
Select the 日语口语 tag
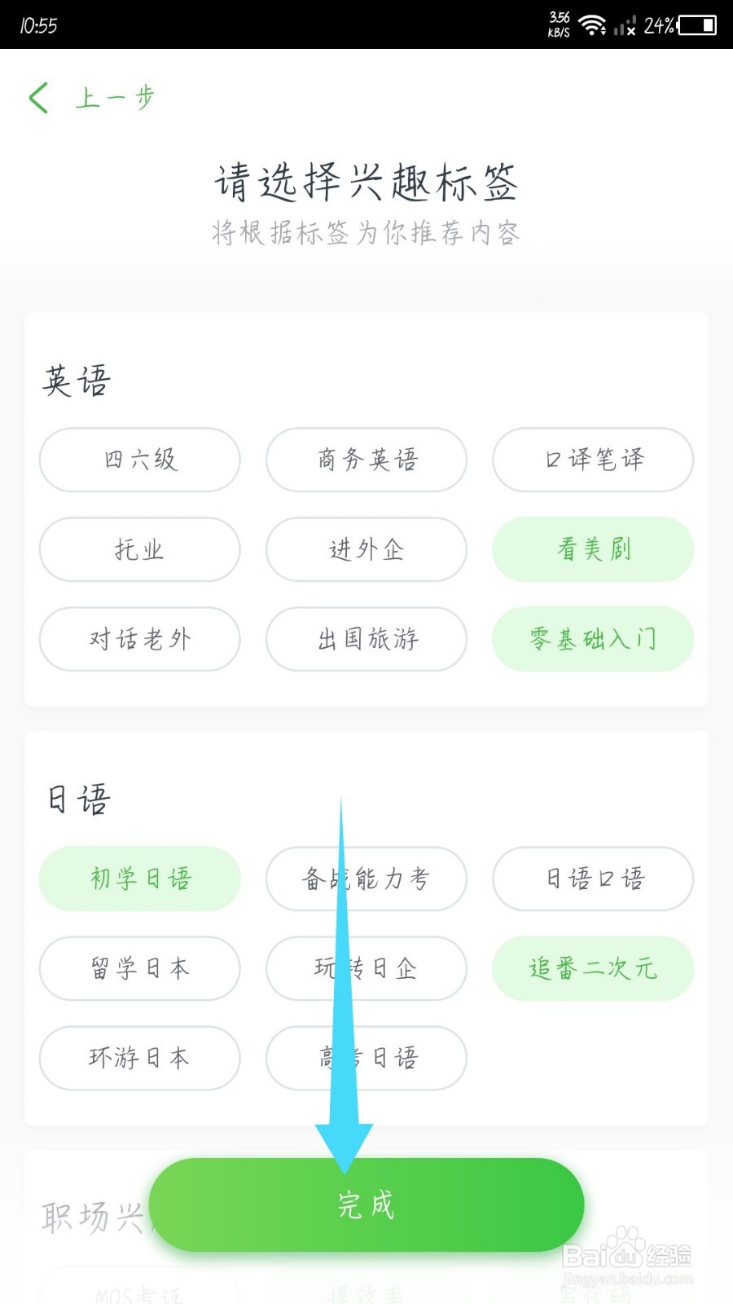pyautogui.click(x=593, y=879)
